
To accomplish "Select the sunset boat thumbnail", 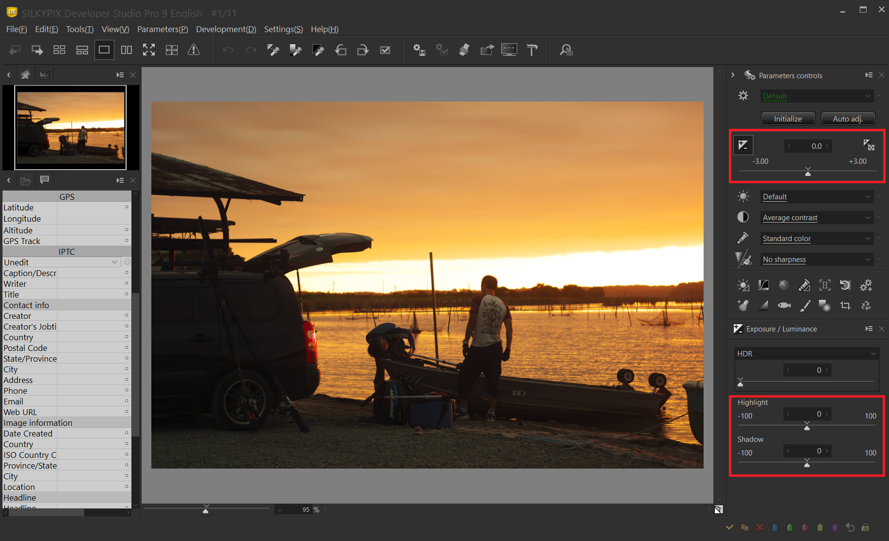I will point(71,127).
